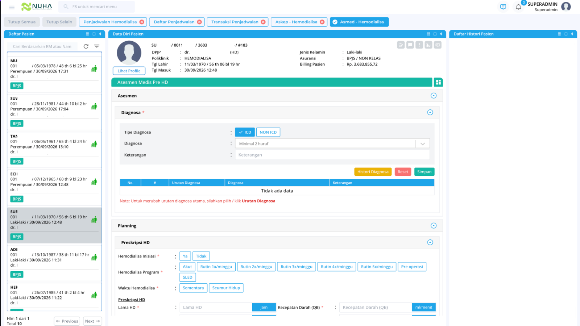
Task: Click the Reset button
Action: point(403,172)
